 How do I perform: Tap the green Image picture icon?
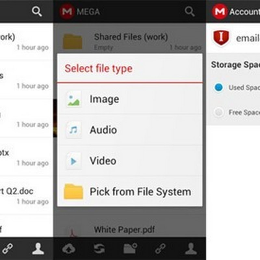coord(74,99)
